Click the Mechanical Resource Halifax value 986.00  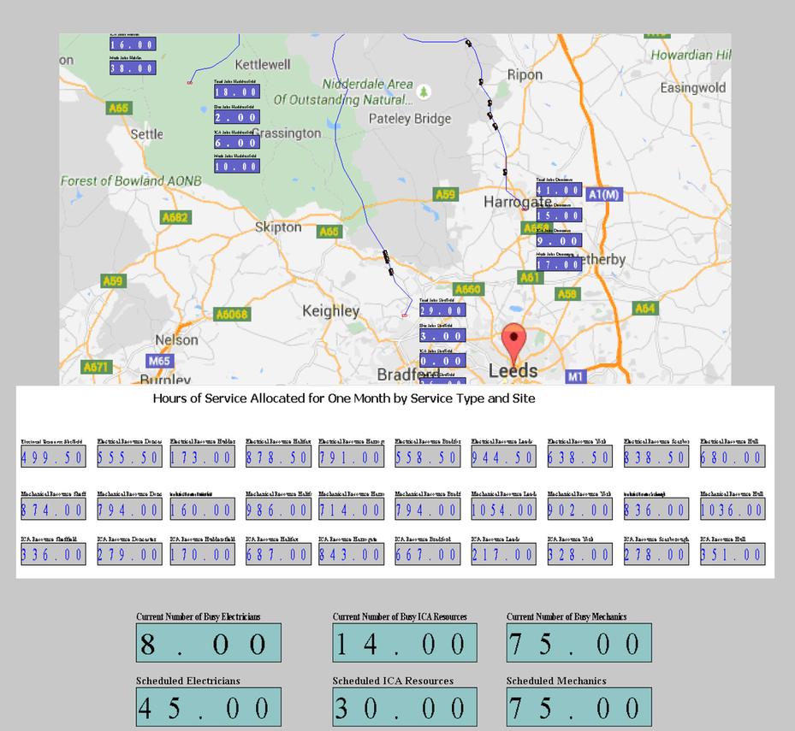tap(278, 509)
